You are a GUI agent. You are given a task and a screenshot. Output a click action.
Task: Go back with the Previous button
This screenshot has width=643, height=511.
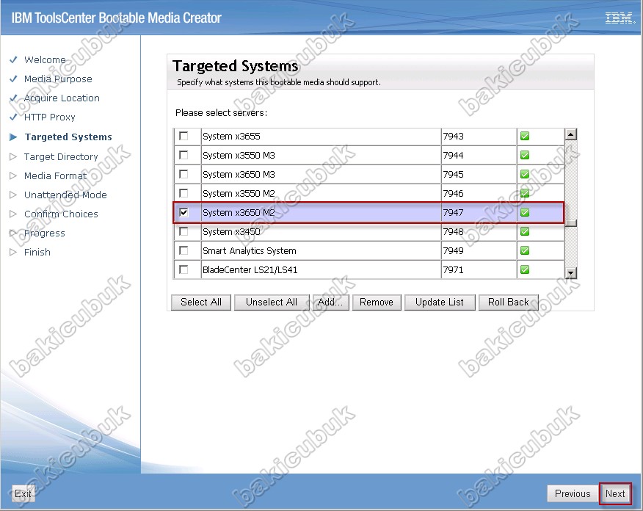(573, 493)
